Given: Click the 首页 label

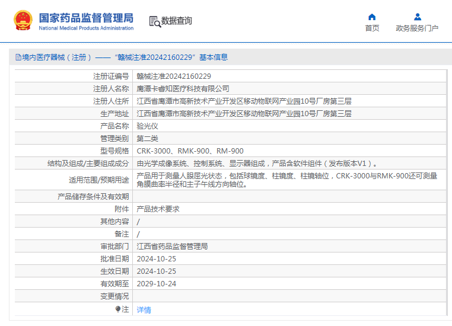Looking at the screenshot, I should point(372,28).
